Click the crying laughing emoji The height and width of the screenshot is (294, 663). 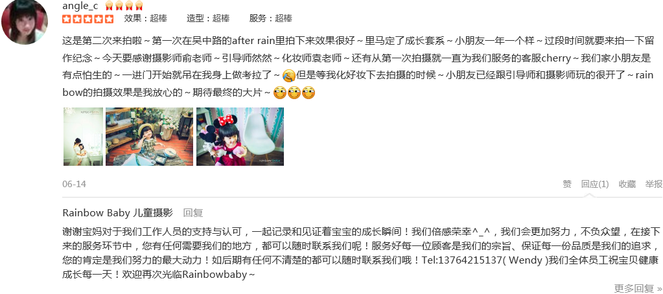pos(289,76)
